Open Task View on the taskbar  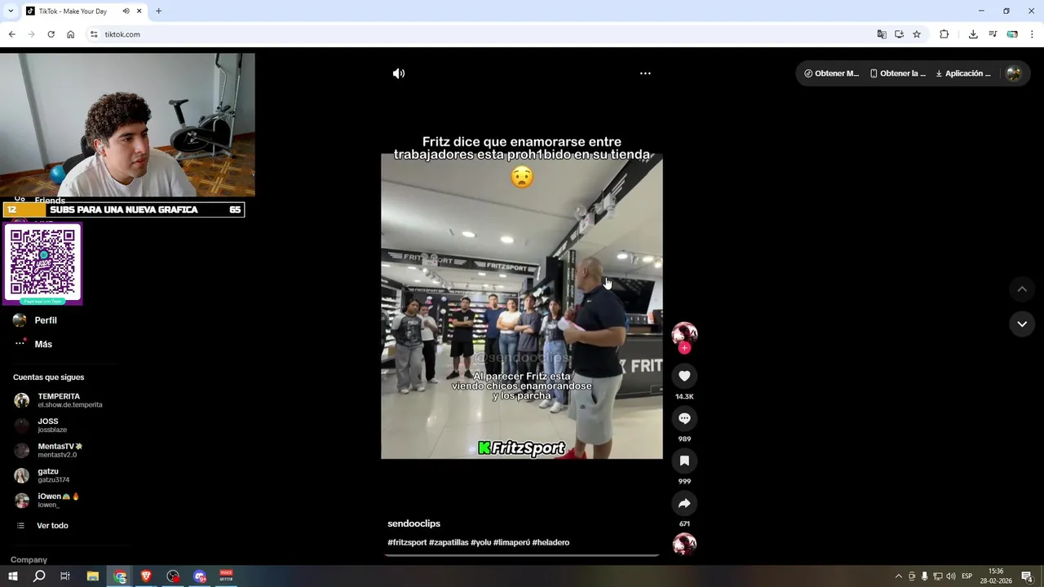pyautogui.click(x=65, y=576)
